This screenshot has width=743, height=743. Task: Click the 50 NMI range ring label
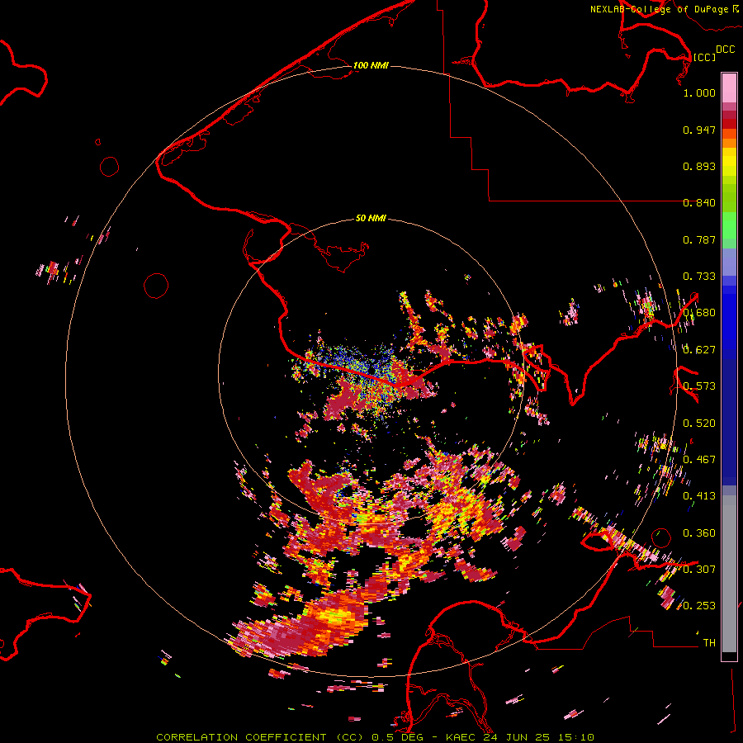371,218
